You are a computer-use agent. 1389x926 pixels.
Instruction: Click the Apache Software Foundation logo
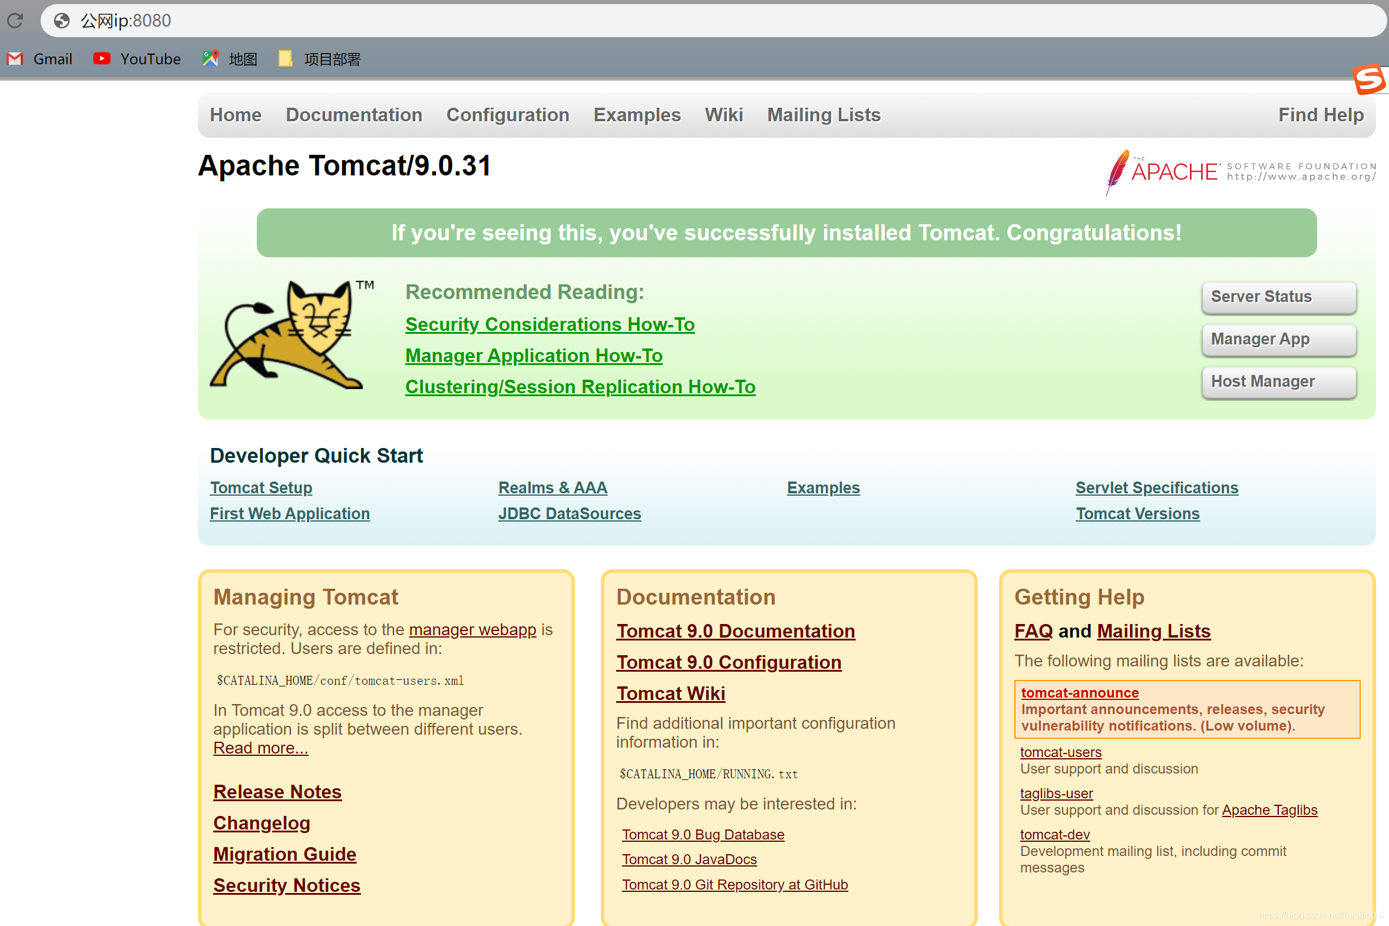pos(1241,172)
